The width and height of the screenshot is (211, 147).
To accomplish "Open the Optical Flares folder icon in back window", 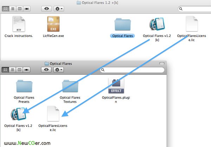I will (122, 24).
